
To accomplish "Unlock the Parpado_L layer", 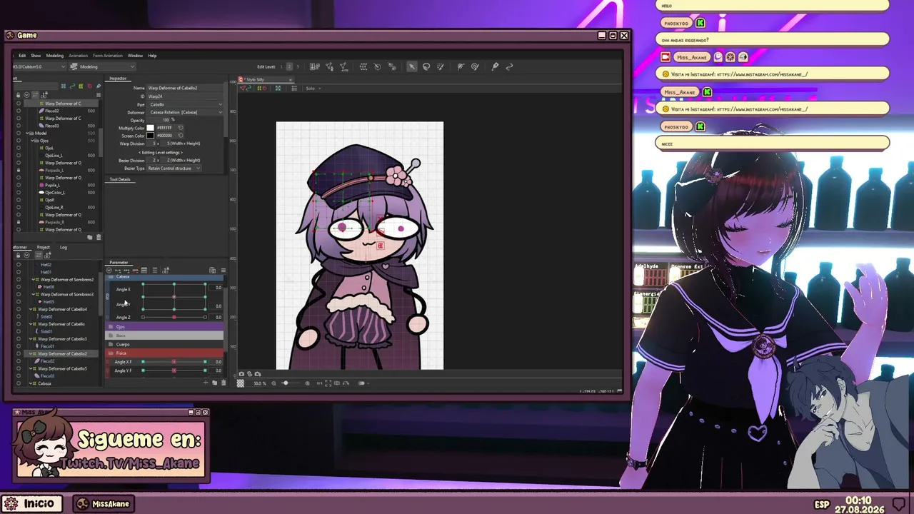I will [x=19, y=171].
